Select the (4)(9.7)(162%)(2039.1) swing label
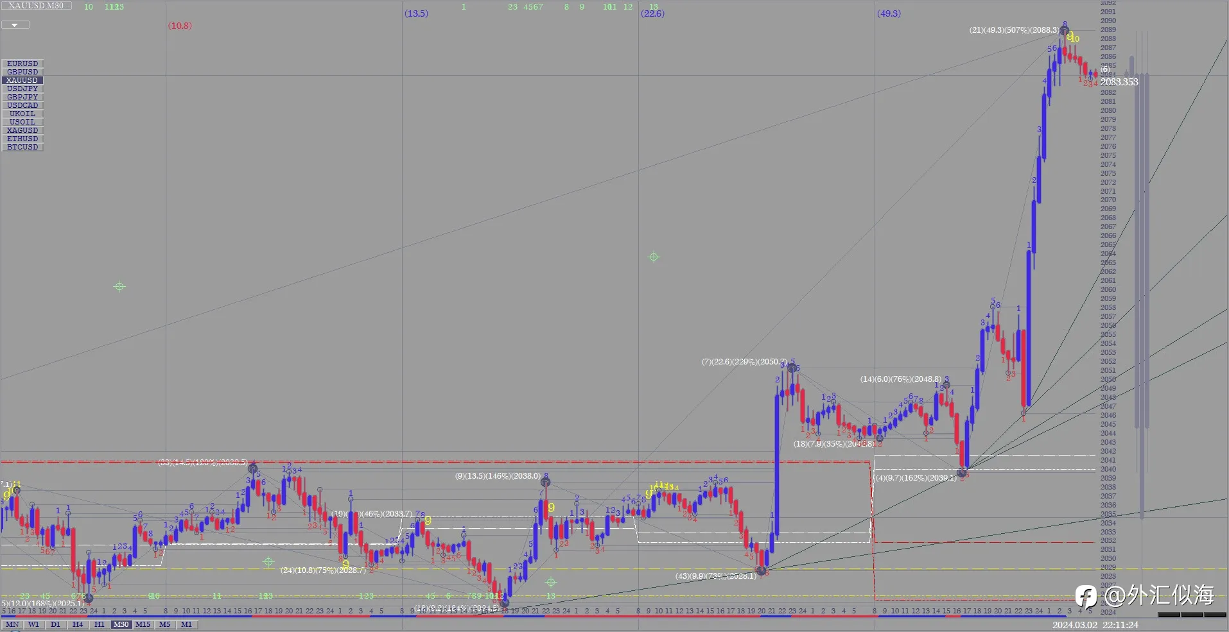Image resolution: width=1229 pixels, height=632 pixels. pyautogui.click(x=916, y=478)
